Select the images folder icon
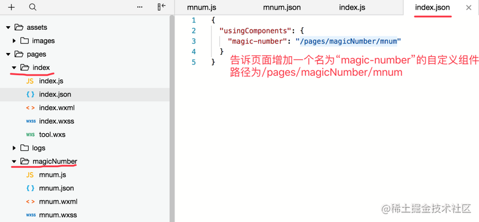Screen dimensions: 479x222 [25, 41]
